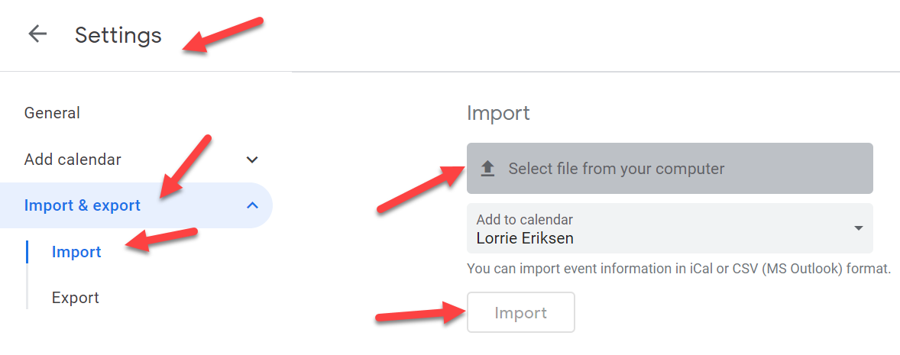Open the calendar dropdown arrow
Image resolution: width=900 pixels, height=355 pixels.
(x=858, y=228)
